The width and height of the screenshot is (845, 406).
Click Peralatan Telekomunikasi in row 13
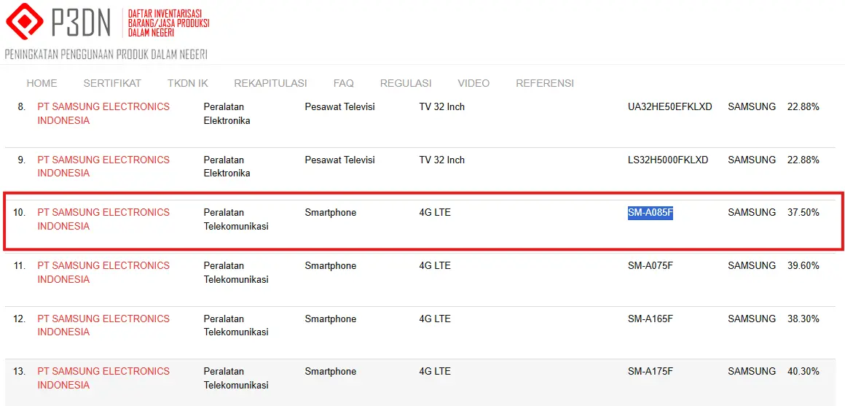pyautogui.click(x=236, y=378)
